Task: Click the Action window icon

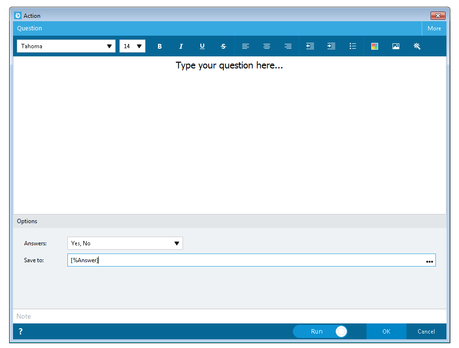Action: [x=18, y=15]
